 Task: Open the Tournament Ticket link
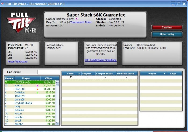point(81,22)
